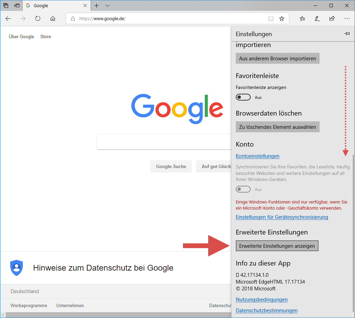355x318 pixels.
Task: Click the Google favicon on the tab
Action: (28, 5)
